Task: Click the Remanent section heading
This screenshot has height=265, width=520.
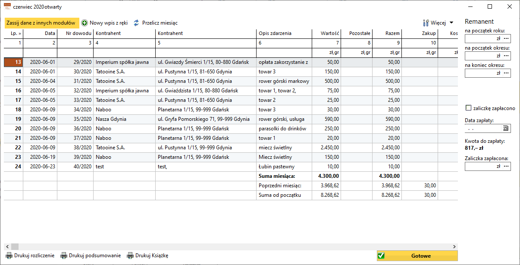Action: (479, 22)
